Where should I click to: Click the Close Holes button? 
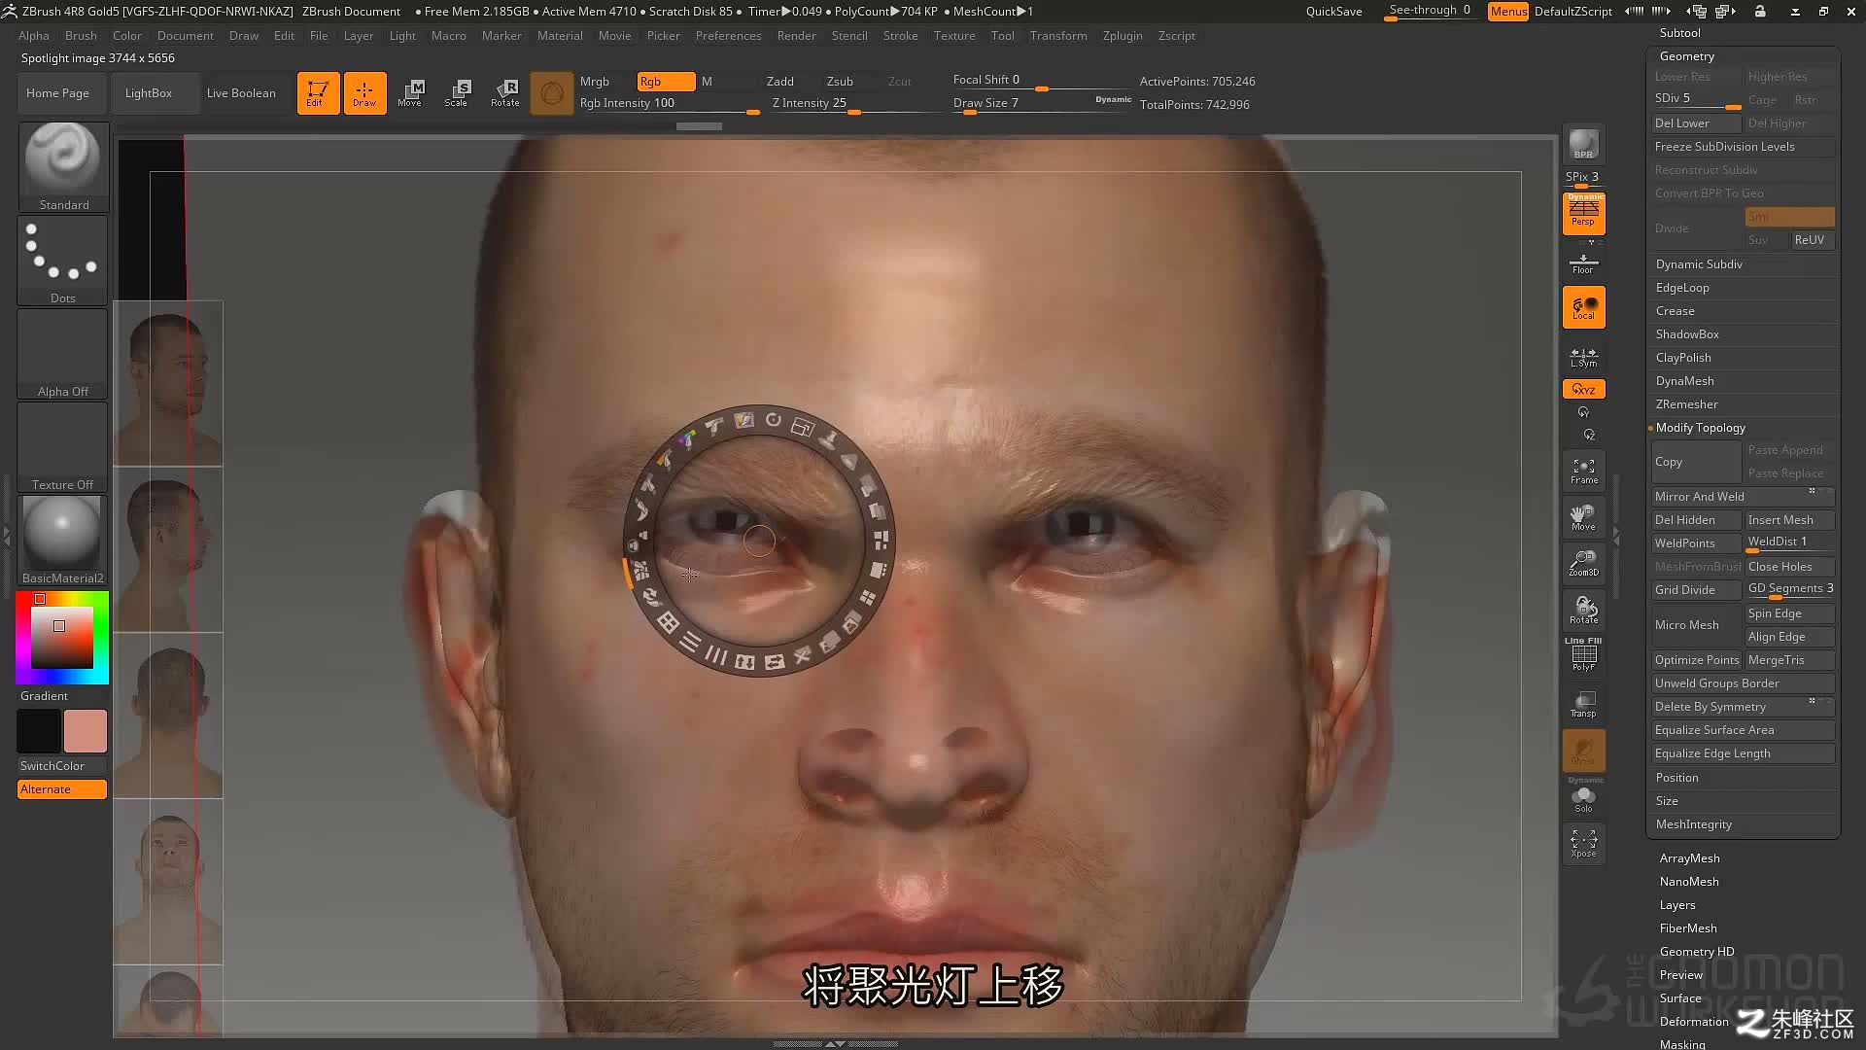click(x=1789, y=567)
